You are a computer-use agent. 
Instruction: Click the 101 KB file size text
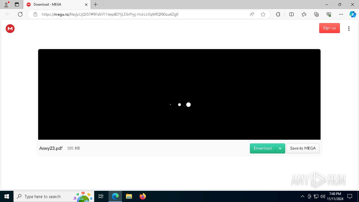tap(73, 148)
